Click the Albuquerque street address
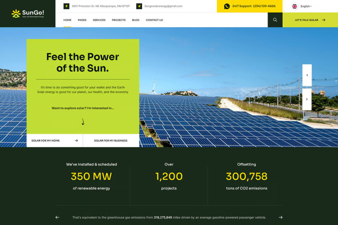The height and width of the screenshot is (225, 338). coord(101,6)
